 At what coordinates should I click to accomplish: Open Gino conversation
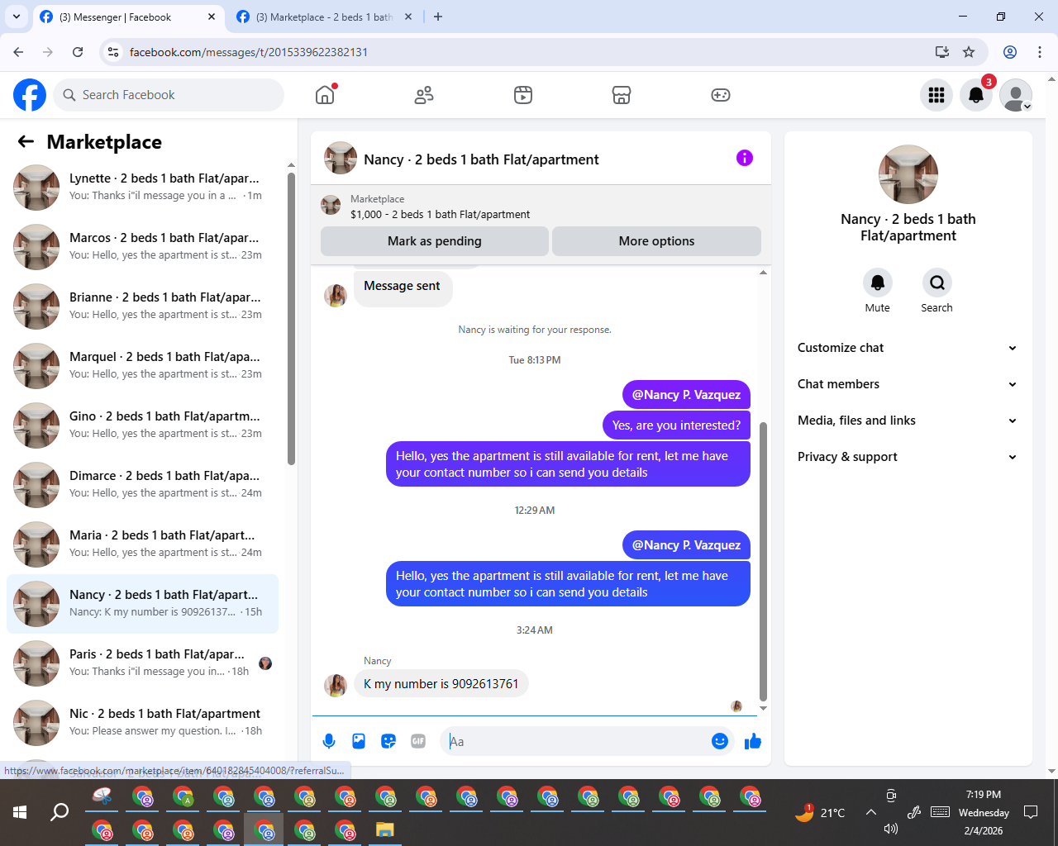142,425
